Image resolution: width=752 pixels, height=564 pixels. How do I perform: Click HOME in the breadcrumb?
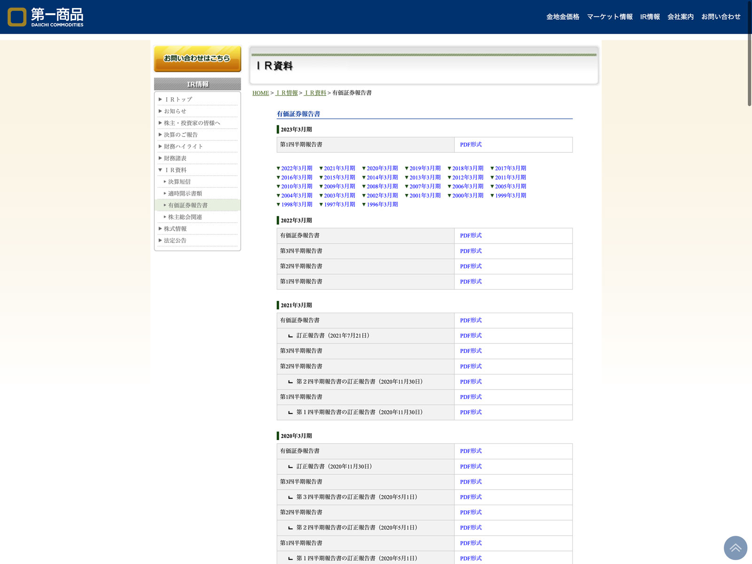[x=260, y=93]
